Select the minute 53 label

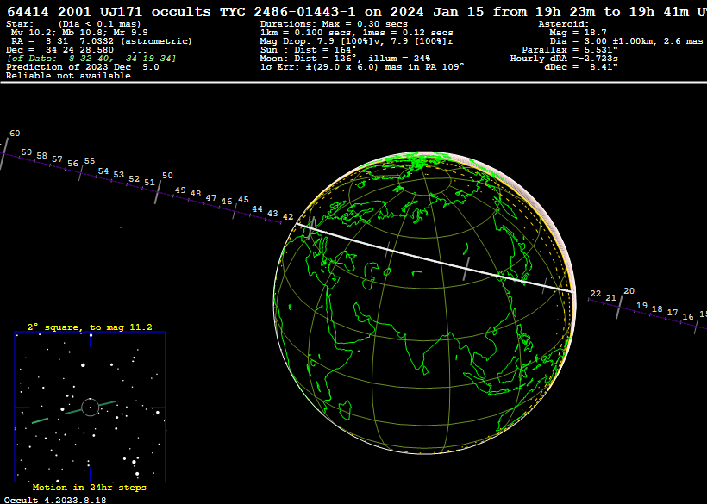(119, 175)
